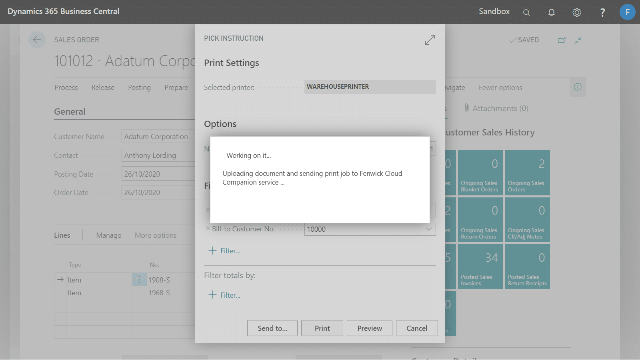Cancel the Pick Instruction dialog
The height and width of the screenshot is (360, 640).
(x=417, y=328)
